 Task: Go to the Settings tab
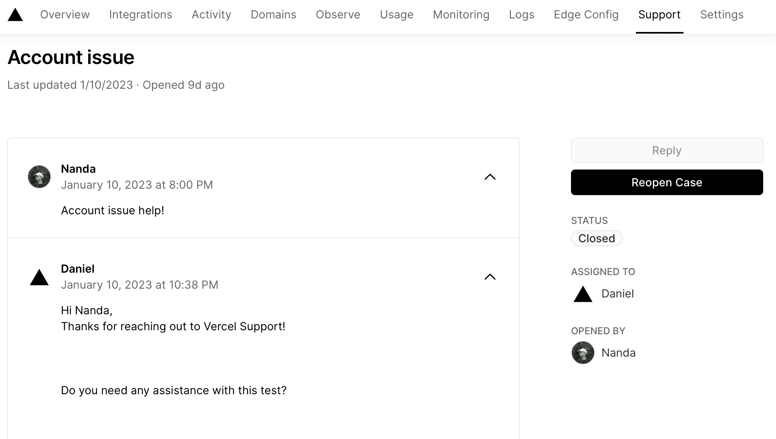click(722, 15)
